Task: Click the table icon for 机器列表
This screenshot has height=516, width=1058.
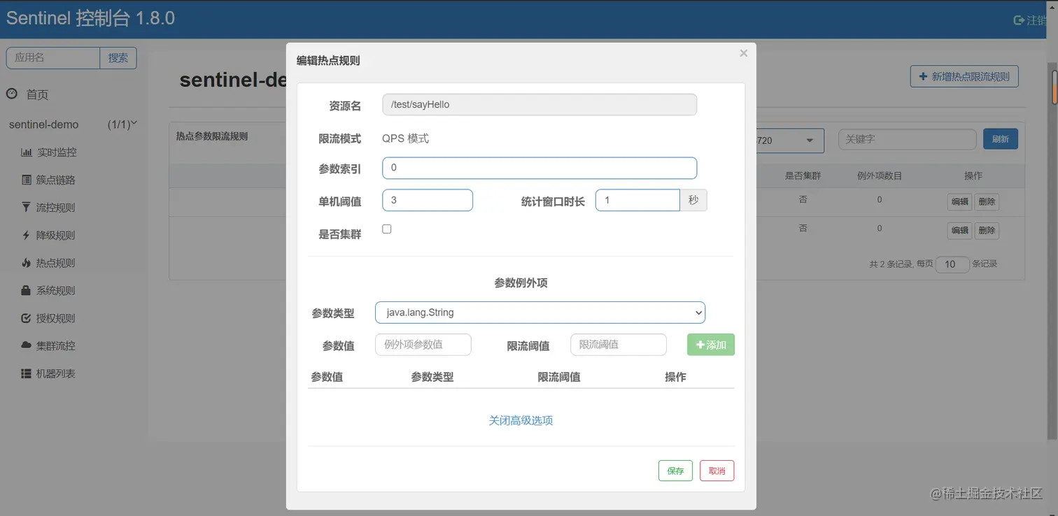Action: [x=27, y=373]
